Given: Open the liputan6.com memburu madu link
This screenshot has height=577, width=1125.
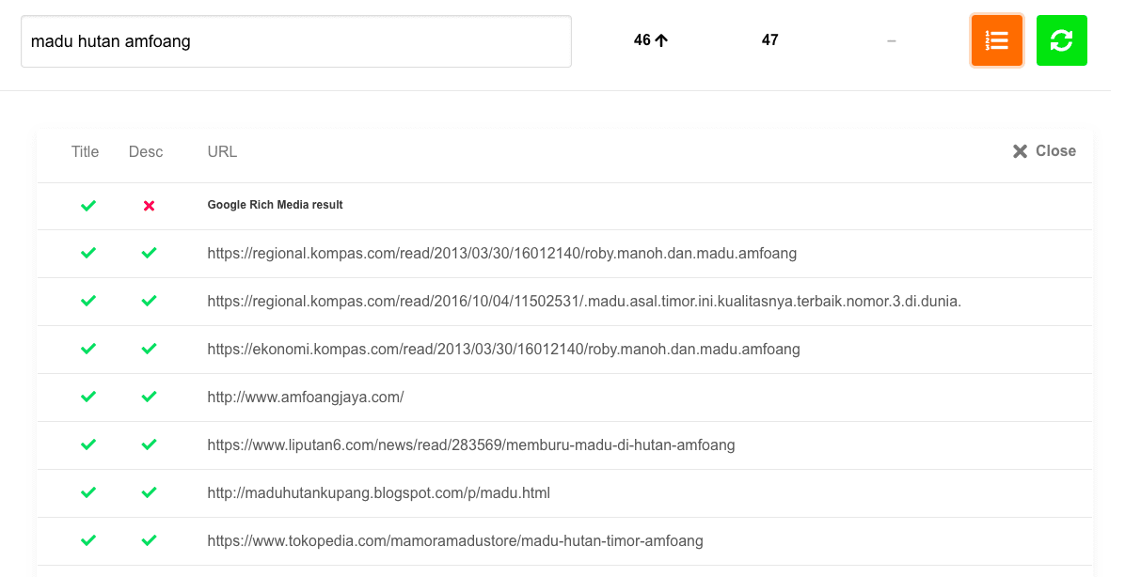Looking at the screenshot, I should tap(470, 444).
